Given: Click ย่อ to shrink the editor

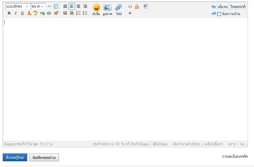Looking at the screenshot, I should (242, 144).
